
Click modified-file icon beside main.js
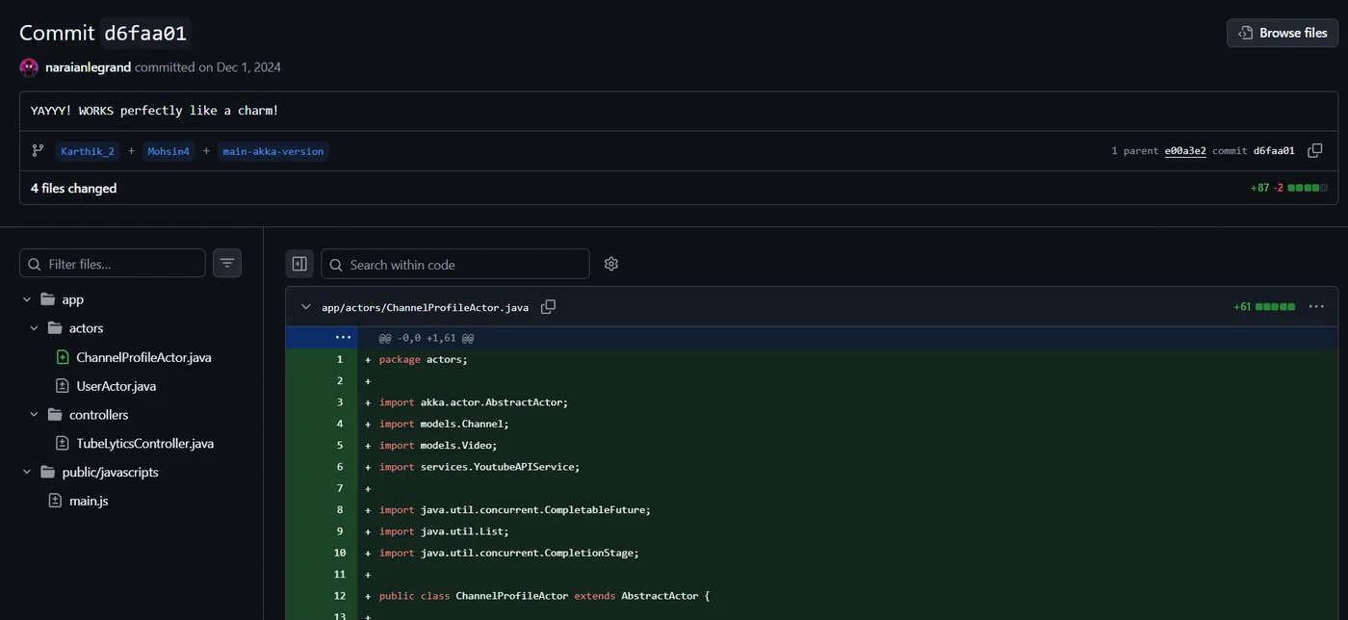(x=56, y=502)
